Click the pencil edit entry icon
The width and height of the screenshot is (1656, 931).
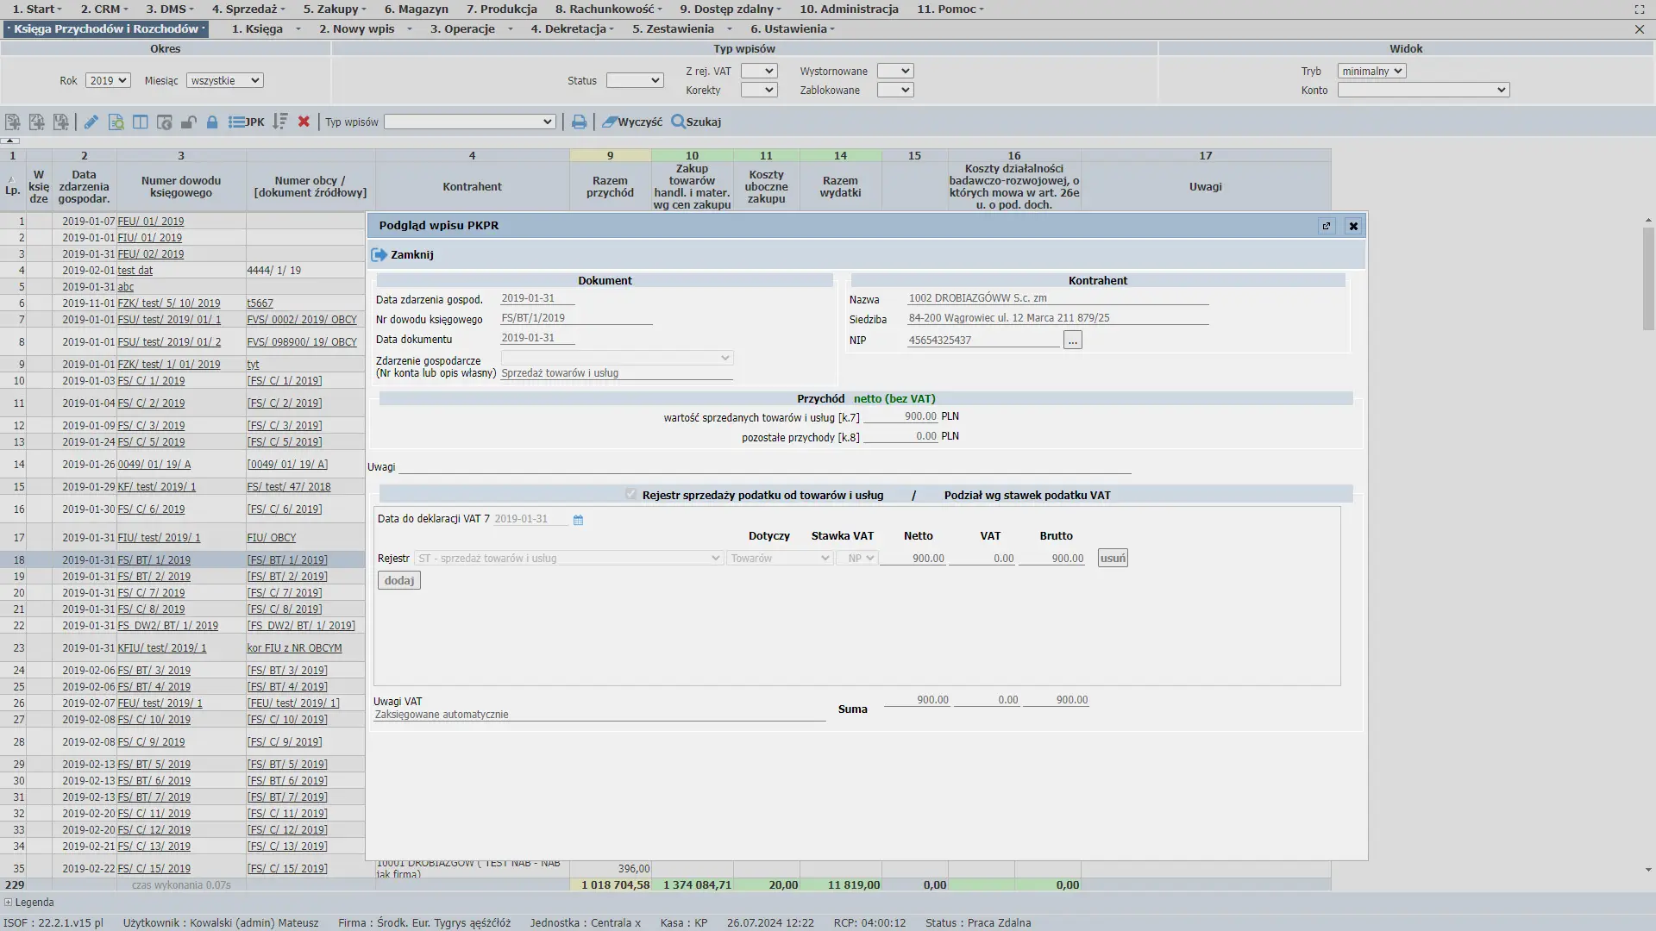coord(91,122)
